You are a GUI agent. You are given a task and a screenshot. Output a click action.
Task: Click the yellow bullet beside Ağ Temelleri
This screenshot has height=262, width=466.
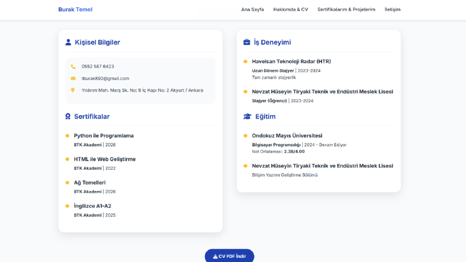click(x=67, y=183)
